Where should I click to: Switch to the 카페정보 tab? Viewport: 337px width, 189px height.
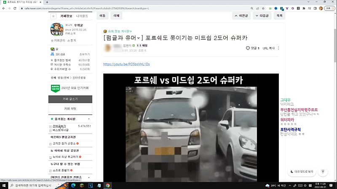67,16
